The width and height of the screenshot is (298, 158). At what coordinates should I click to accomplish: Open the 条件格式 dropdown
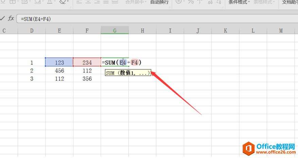239,2
